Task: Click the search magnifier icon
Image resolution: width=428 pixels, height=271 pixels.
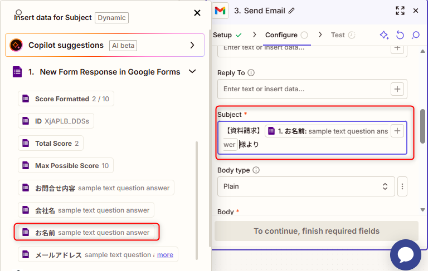Action: tap(415, 35)
